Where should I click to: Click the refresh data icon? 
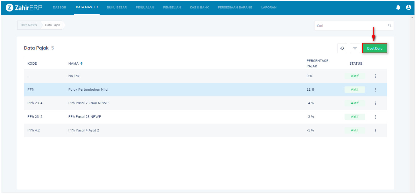pyautogui.click(x=342, y=48)
